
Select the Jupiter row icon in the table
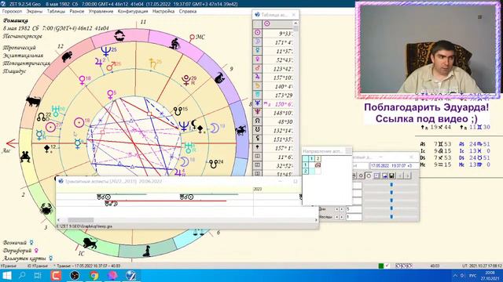[257, 77]
